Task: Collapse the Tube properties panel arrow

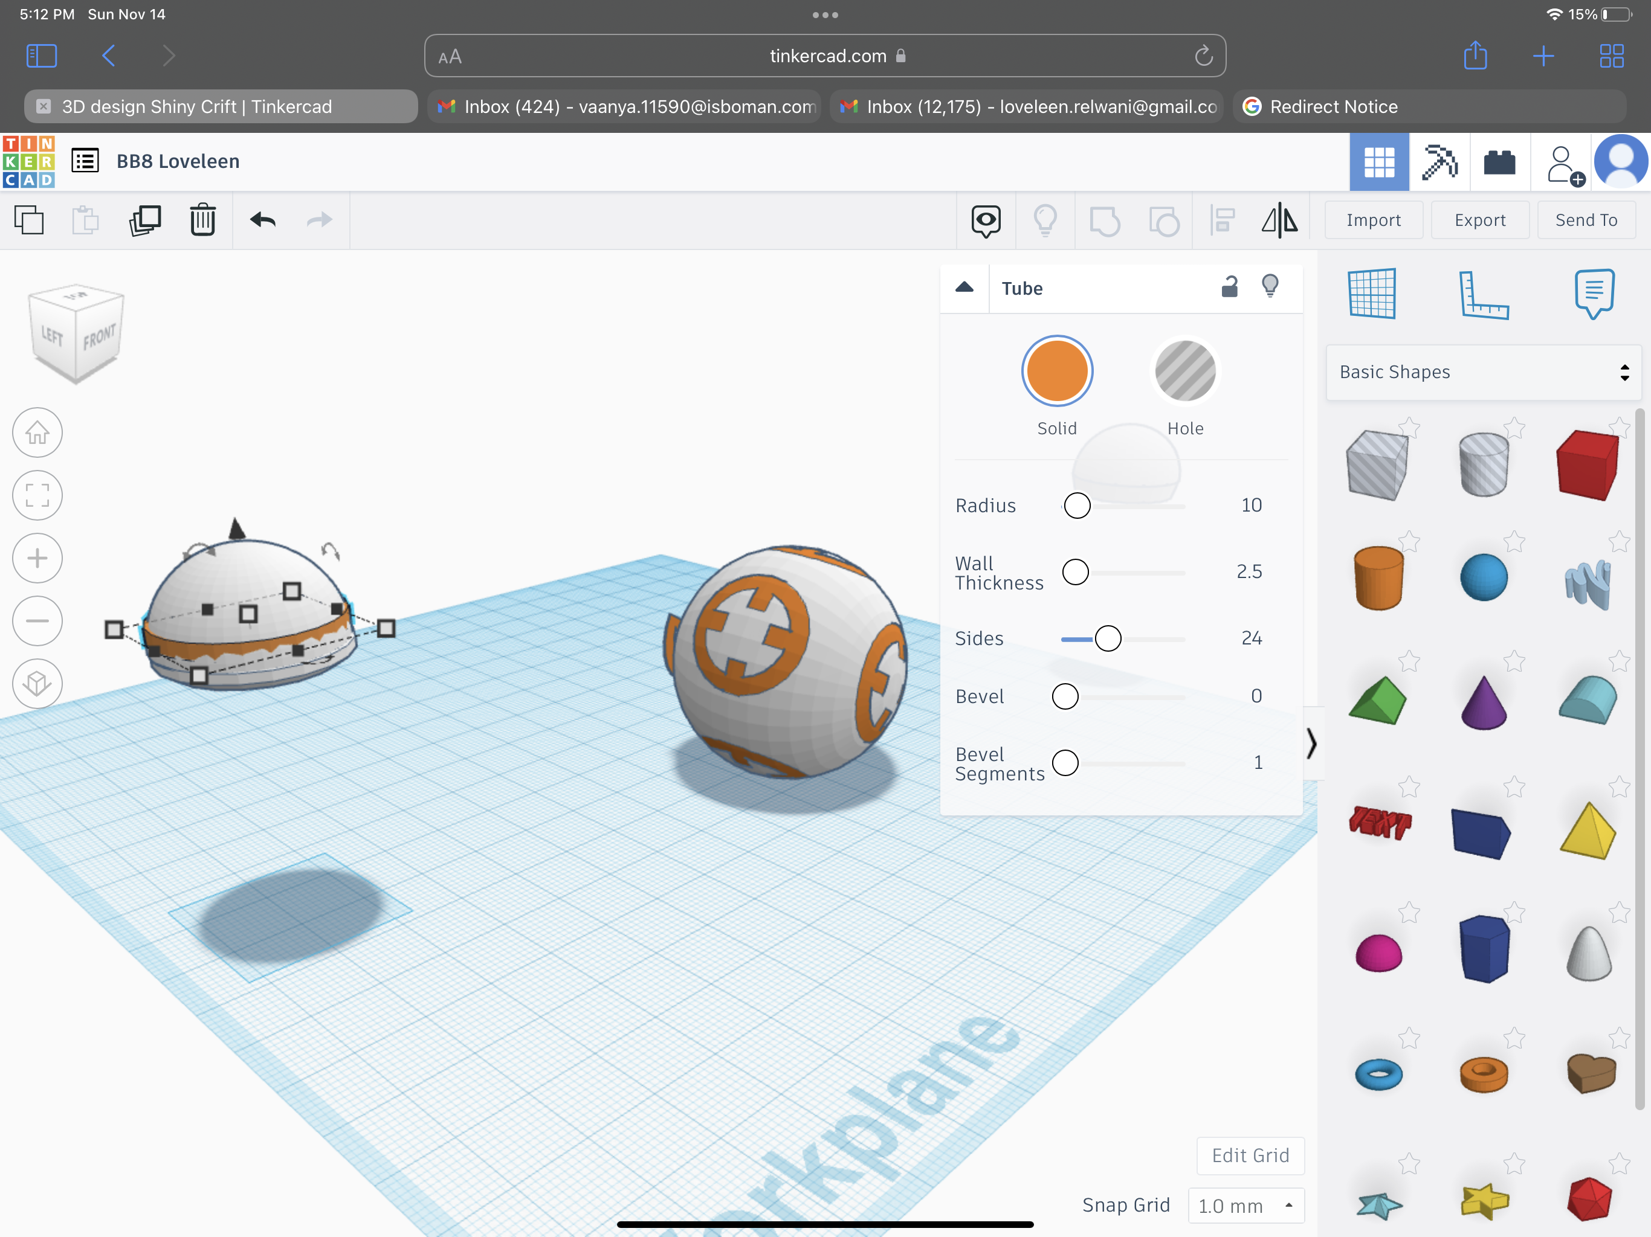Action: point(964,288)
